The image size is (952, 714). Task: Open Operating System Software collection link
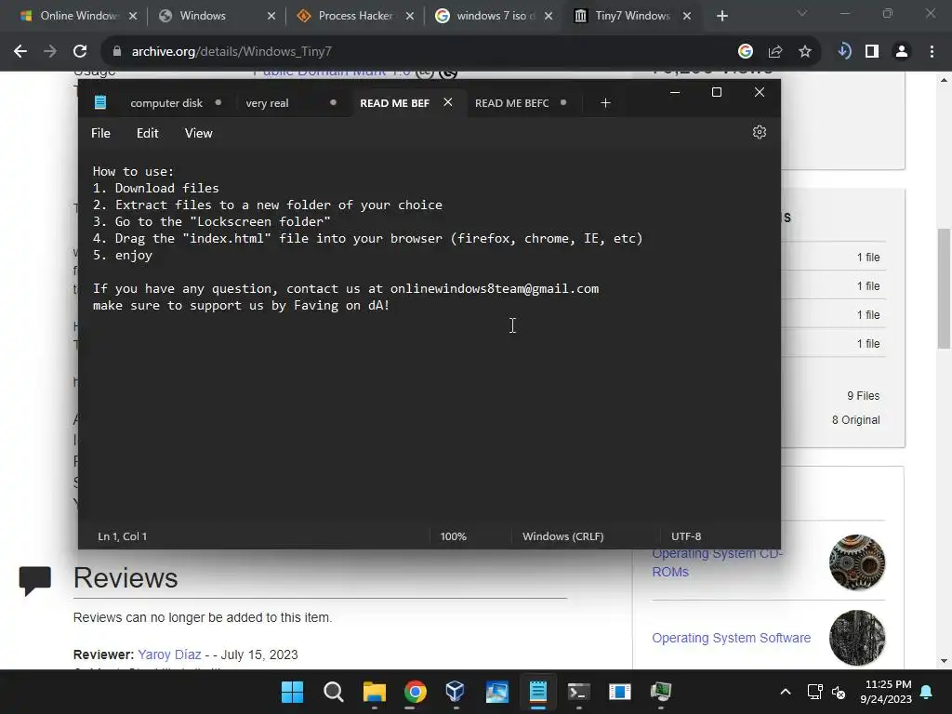(731, 638)
